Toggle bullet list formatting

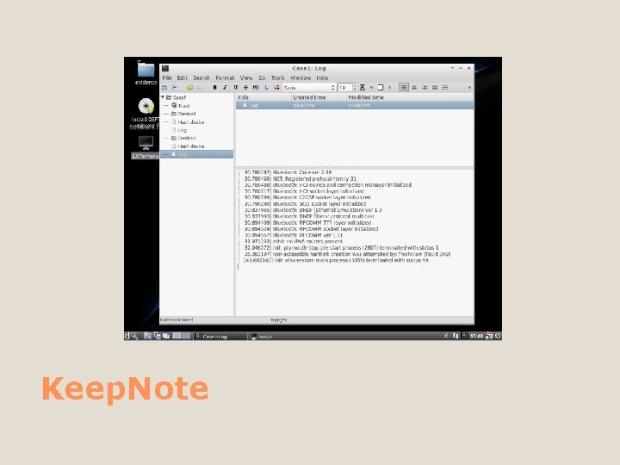[x=445, y=87]
